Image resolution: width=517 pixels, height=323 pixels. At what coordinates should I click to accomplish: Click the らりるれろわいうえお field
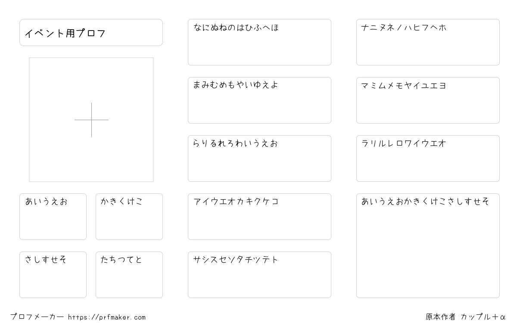coord(259,158)
